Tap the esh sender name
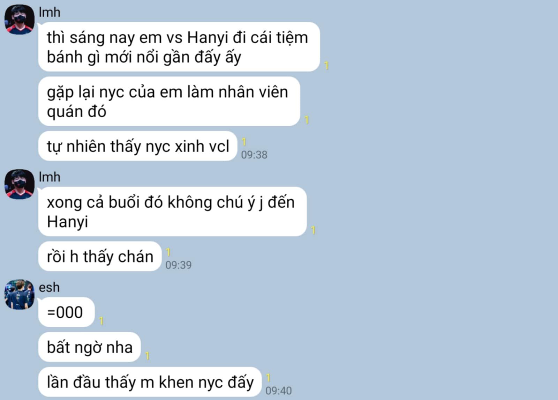The width and height of the screenshot is (558, 400). (x=49, y=288)
